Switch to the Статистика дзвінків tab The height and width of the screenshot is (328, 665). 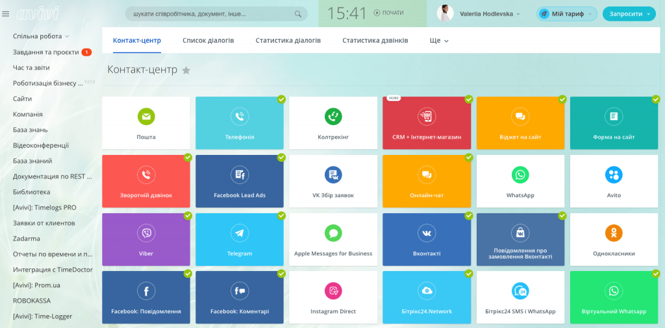[375, 41]
